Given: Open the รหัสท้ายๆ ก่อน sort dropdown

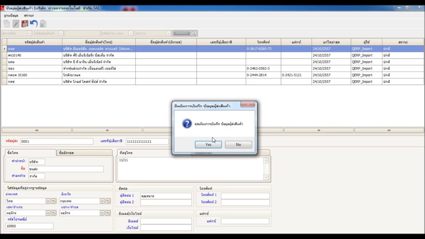Looking at the screenshot, I should pyautogui.click(x=131, y=33).
